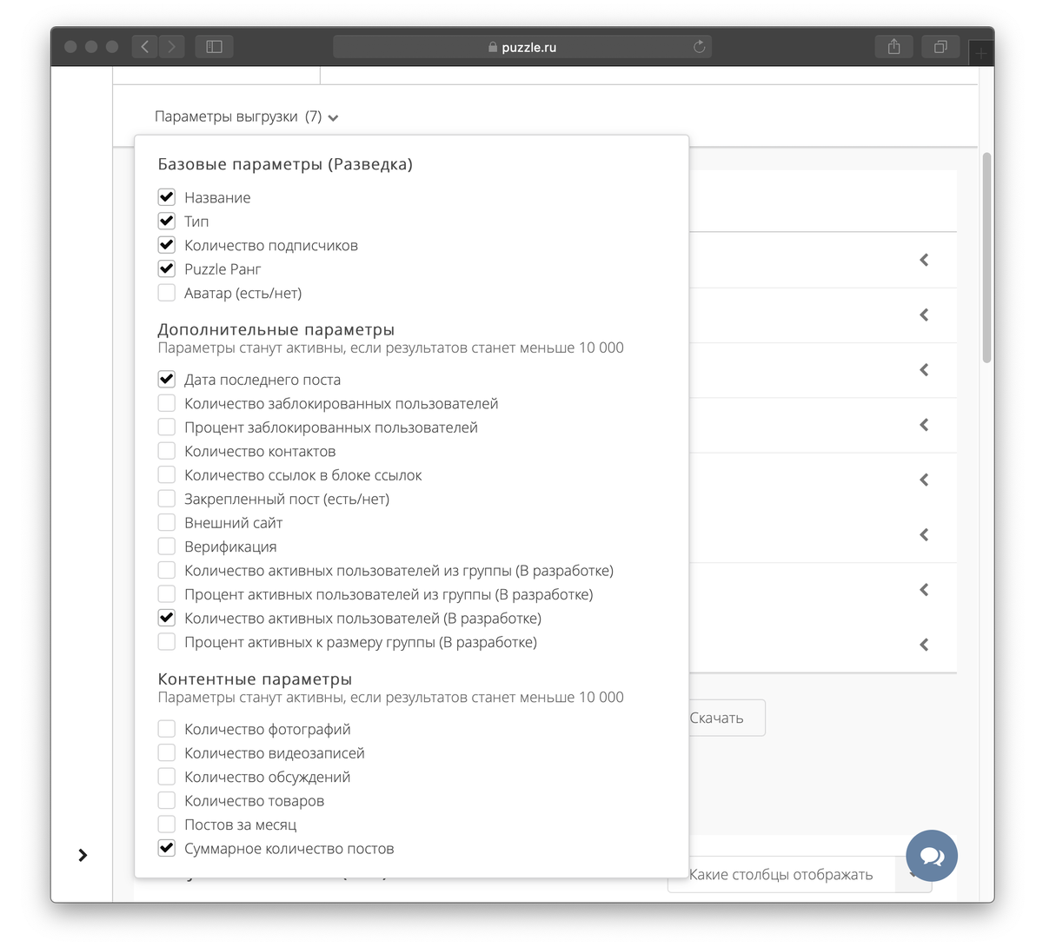Check the Верификация option

[x=167, y=546]
